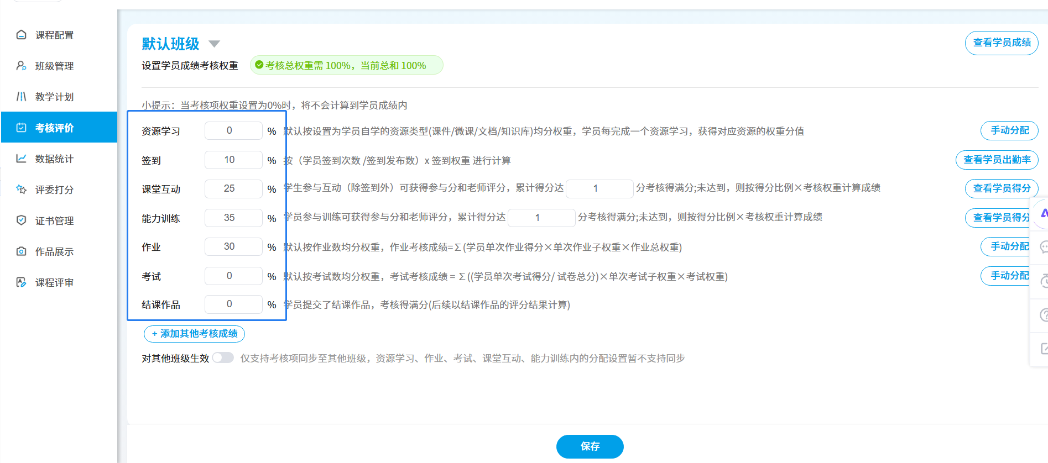Click the 评委打分 star icon
Image resolution: width=1048 pixels, height=463 pixels.
pos(21,190)
